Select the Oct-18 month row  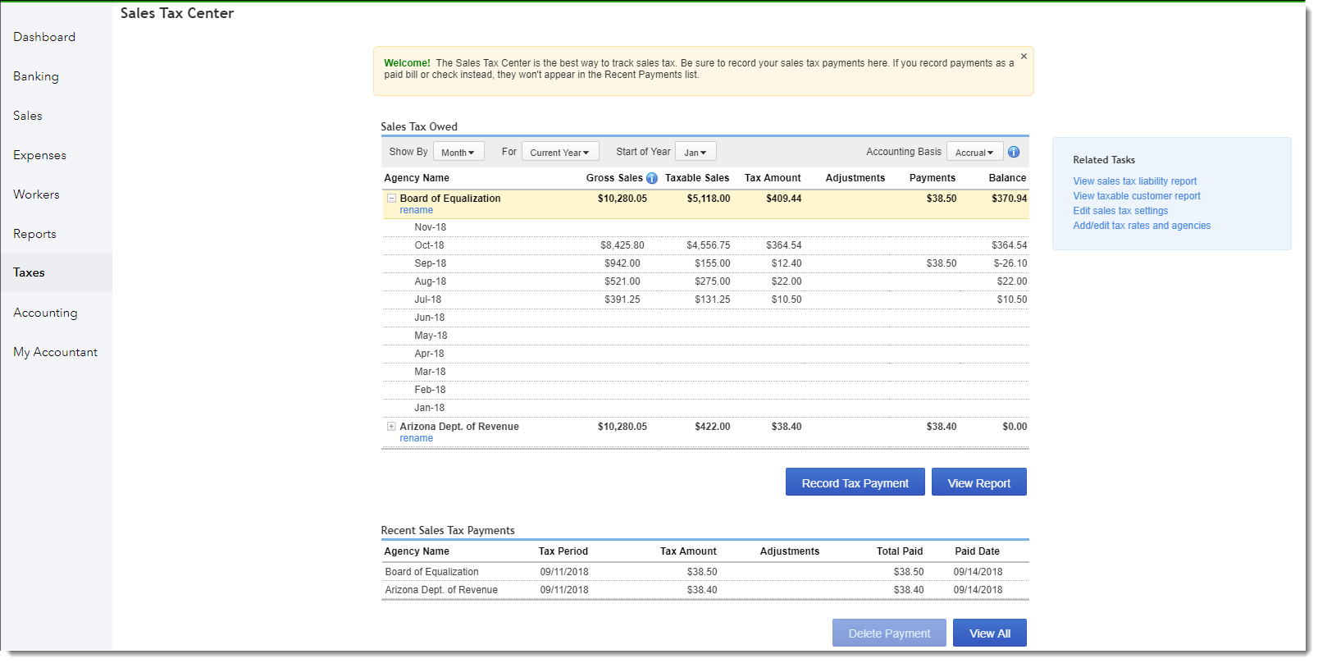(x=705, y=245)
